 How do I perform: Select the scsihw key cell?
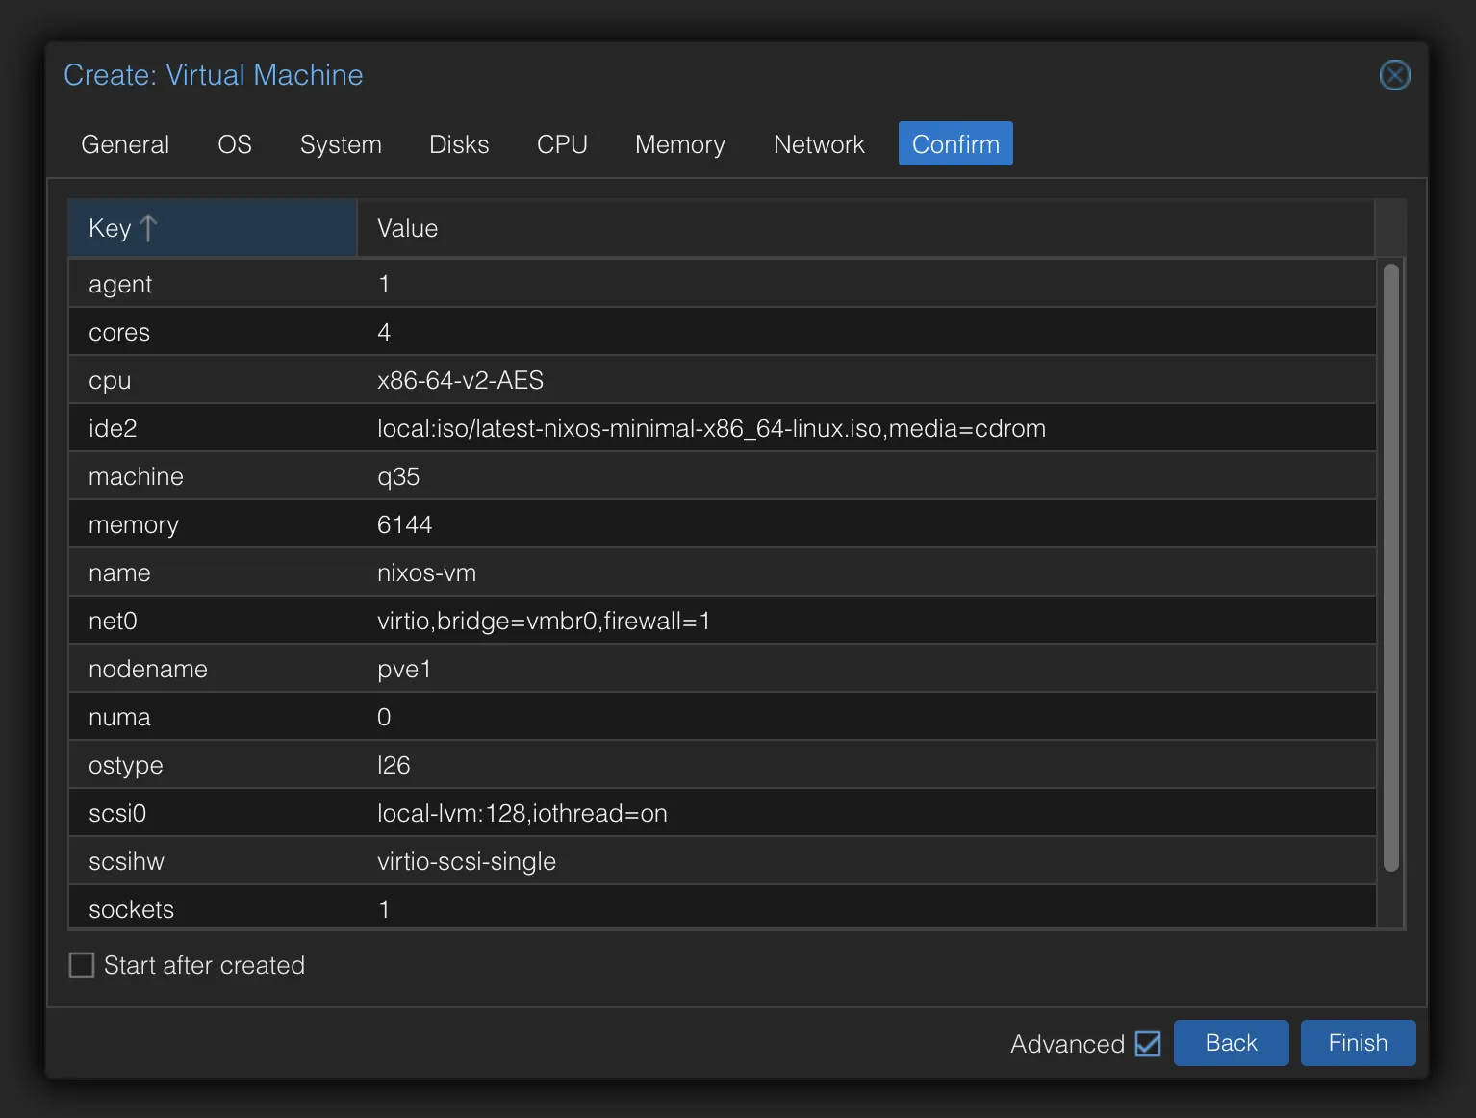(213, 861)
